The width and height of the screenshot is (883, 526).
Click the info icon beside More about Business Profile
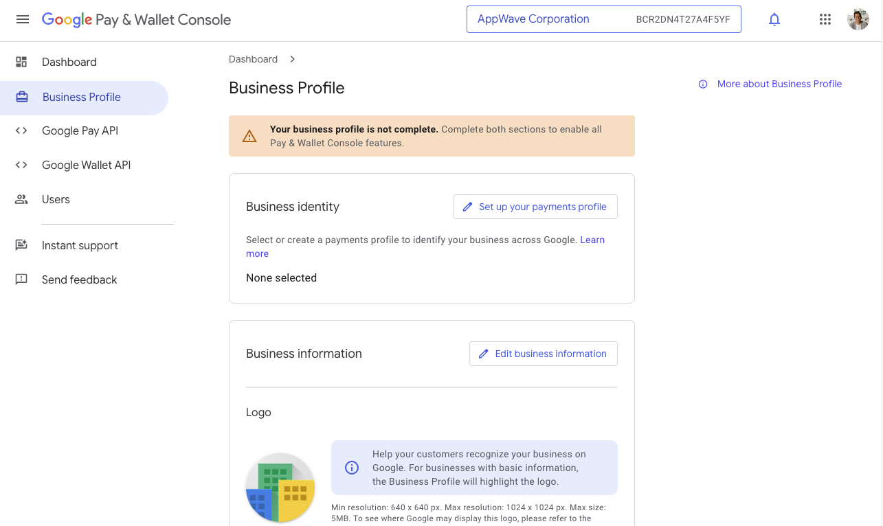703,84
